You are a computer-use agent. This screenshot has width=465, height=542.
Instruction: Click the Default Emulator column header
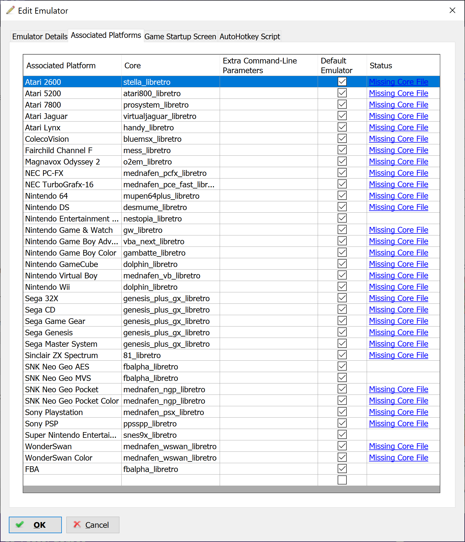click(x=342, y=65)
